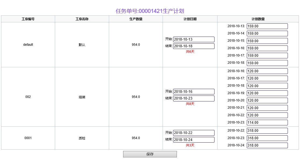Image resolution: width=300 pixels, height=159 pixels.
Task: Edit 2018-10-18 quantity field in 组装 row
Action: click(267, 86)
